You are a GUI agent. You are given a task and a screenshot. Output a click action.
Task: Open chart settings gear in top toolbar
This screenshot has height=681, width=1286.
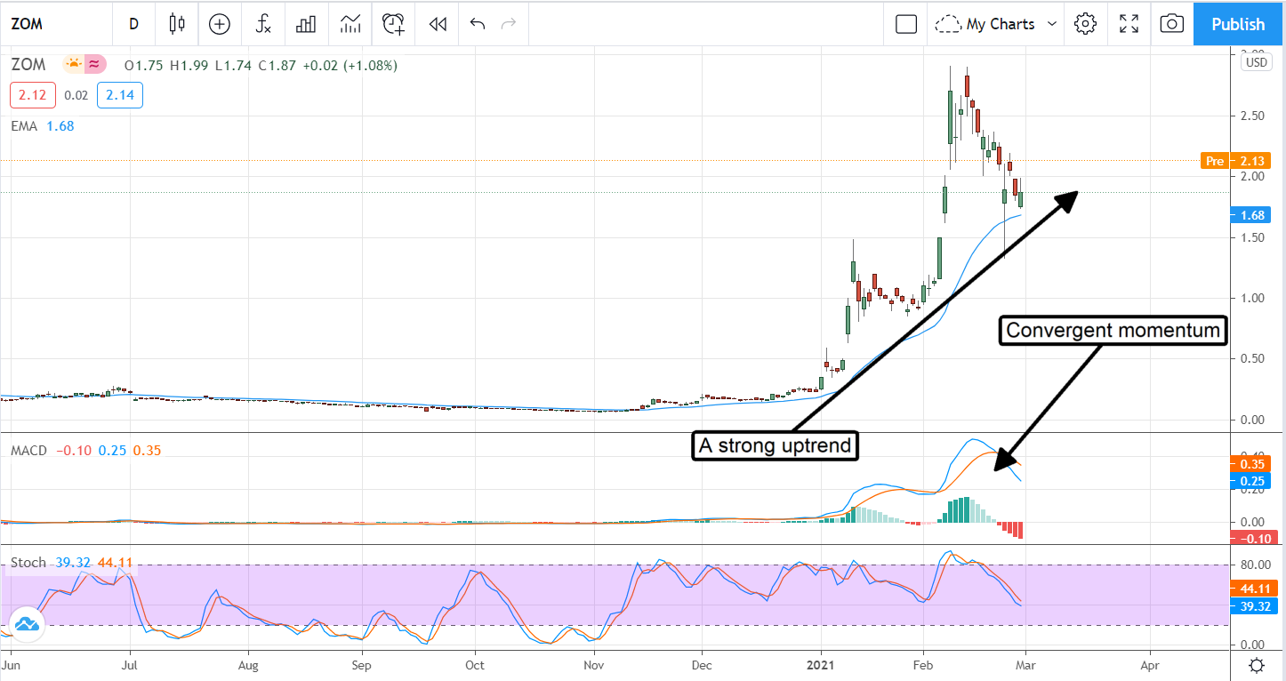pos(1085,24)
